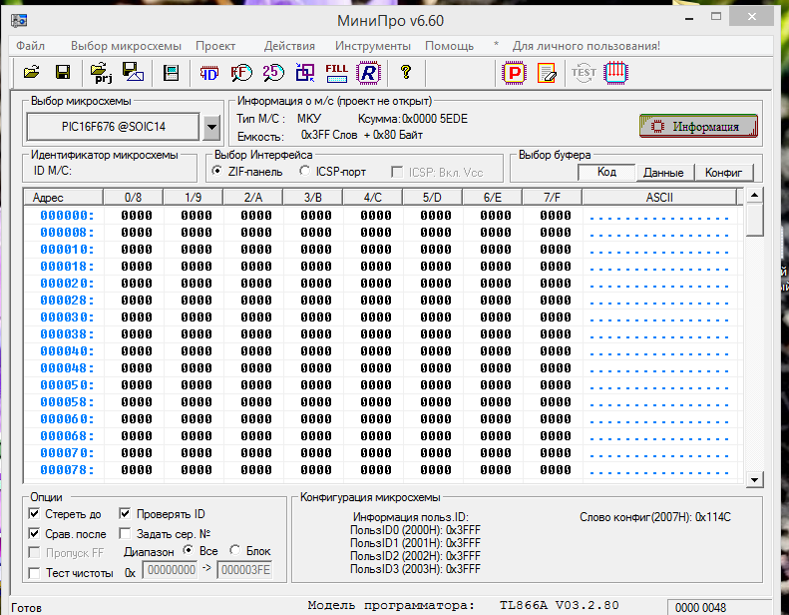Click the open file folder icon
This screenshot has width=789, height=615.
tap(31, 72)
